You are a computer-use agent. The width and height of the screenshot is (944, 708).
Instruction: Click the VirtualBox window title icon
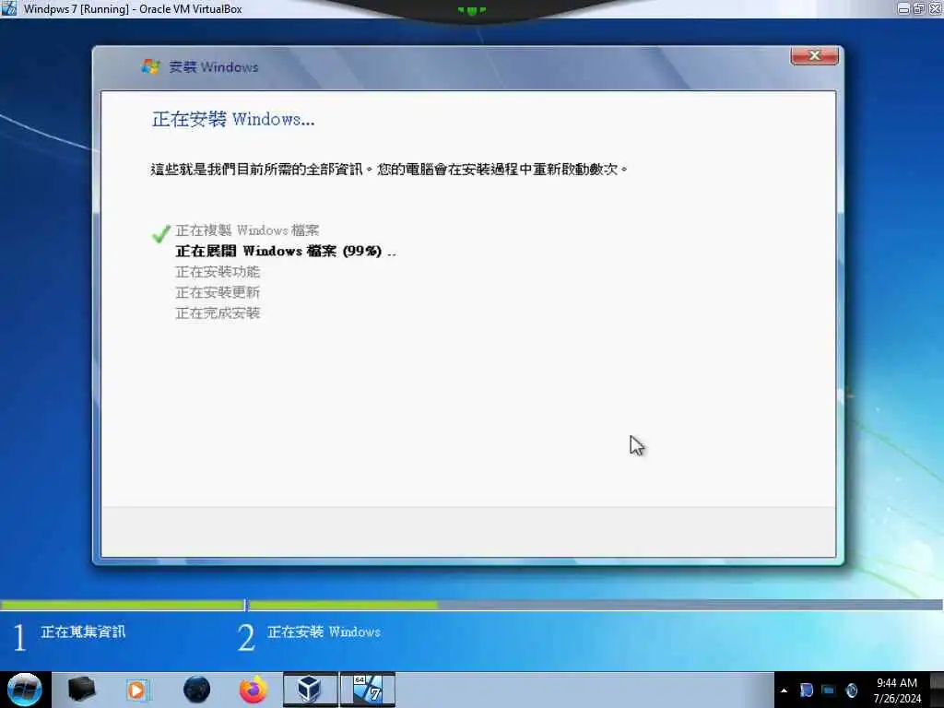tap(9, 8)
